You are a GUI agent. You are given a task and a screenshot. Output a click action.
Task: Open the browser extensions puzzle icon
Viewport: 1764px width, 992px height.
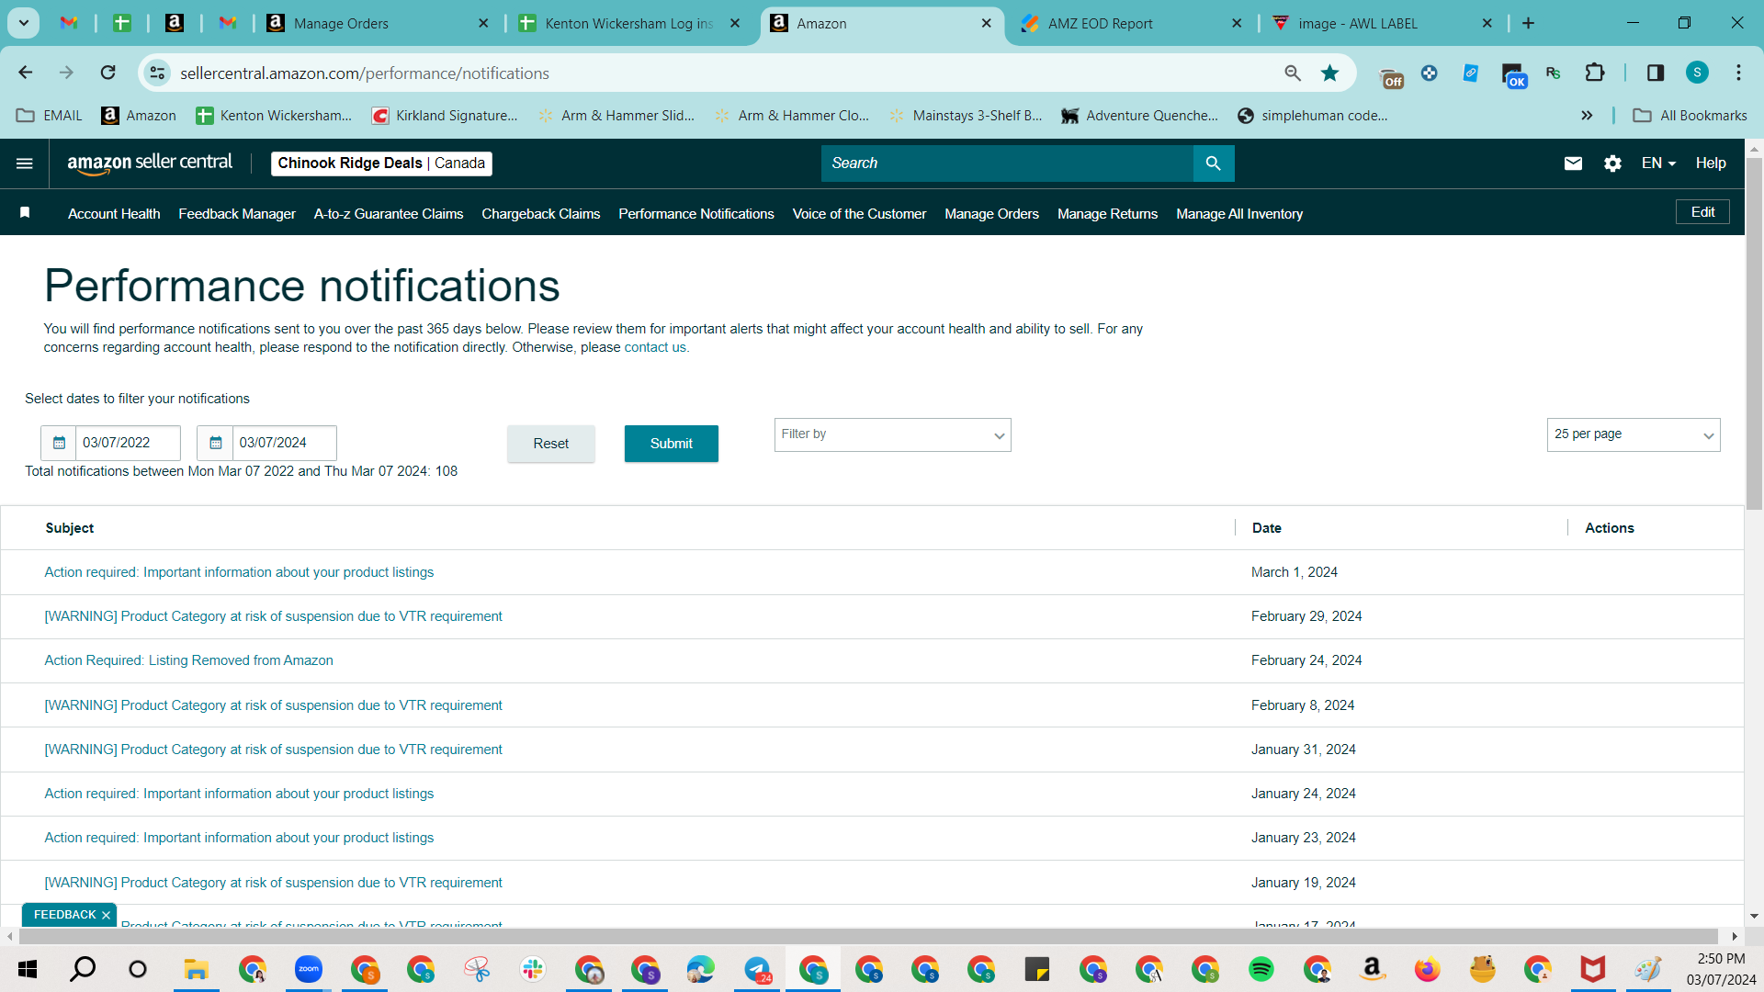click(1595, 73)
